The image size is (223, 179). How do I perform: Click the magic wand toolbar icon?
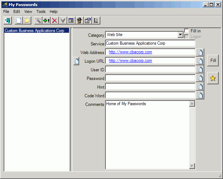38,21
